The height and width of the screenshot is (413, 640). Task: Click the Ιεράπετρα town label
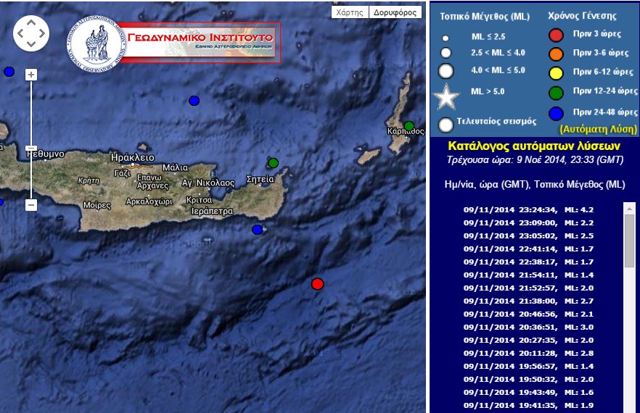tap(212, 211)
